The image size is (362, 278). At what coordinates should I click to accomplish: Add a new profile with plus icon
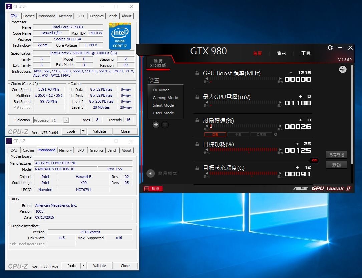tap(156, 125)
